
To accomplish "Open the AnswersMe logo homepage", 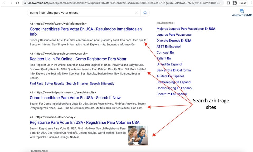I will click(x=242, y=13).
